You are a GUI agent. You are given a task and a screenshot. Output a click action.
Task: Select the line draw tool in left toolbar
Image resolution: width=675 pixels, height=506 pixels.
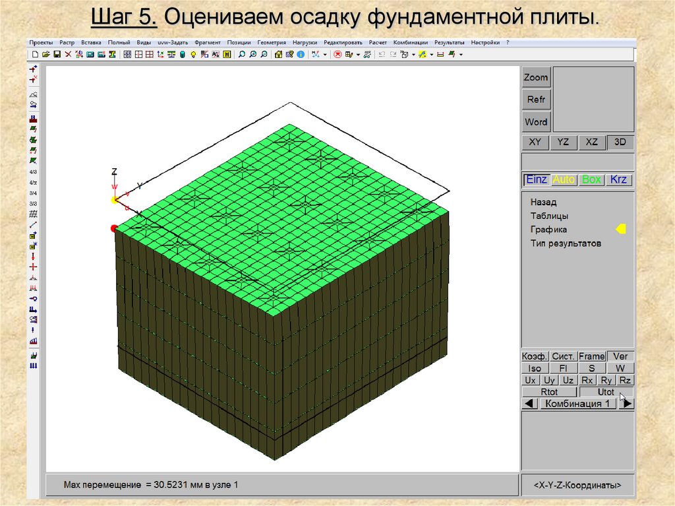tap(33, 225)
